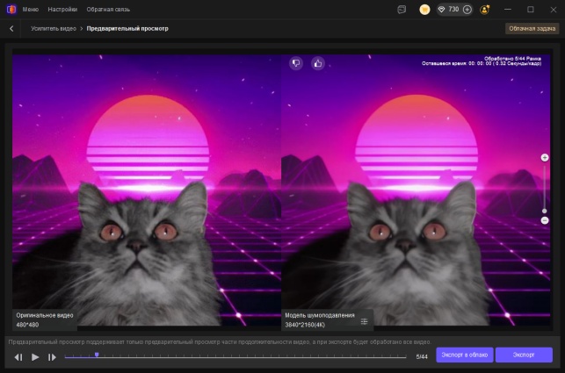Click the 5/44 frame counter
The height and width of the screenshot is (373, 565).
pyautogui.click(x=422, y=357)
